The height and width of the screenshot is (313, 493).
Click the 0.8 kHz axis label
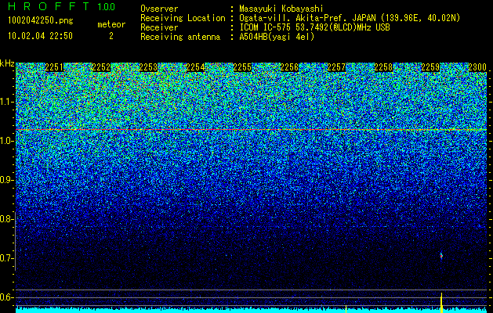(5, 219)
